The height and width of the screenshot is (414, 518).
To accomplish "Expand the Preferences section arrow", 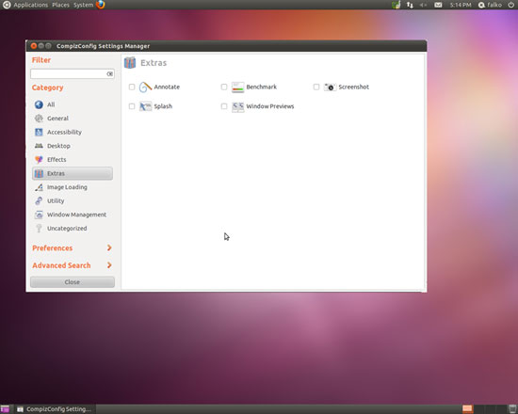I will (109, 248).
